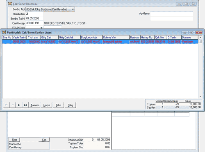Image resolution: width=205 pixels, height=152 pixels.
Task: Advance to the next record arrow
Action: pyautogui.click(x=19, y=105)
